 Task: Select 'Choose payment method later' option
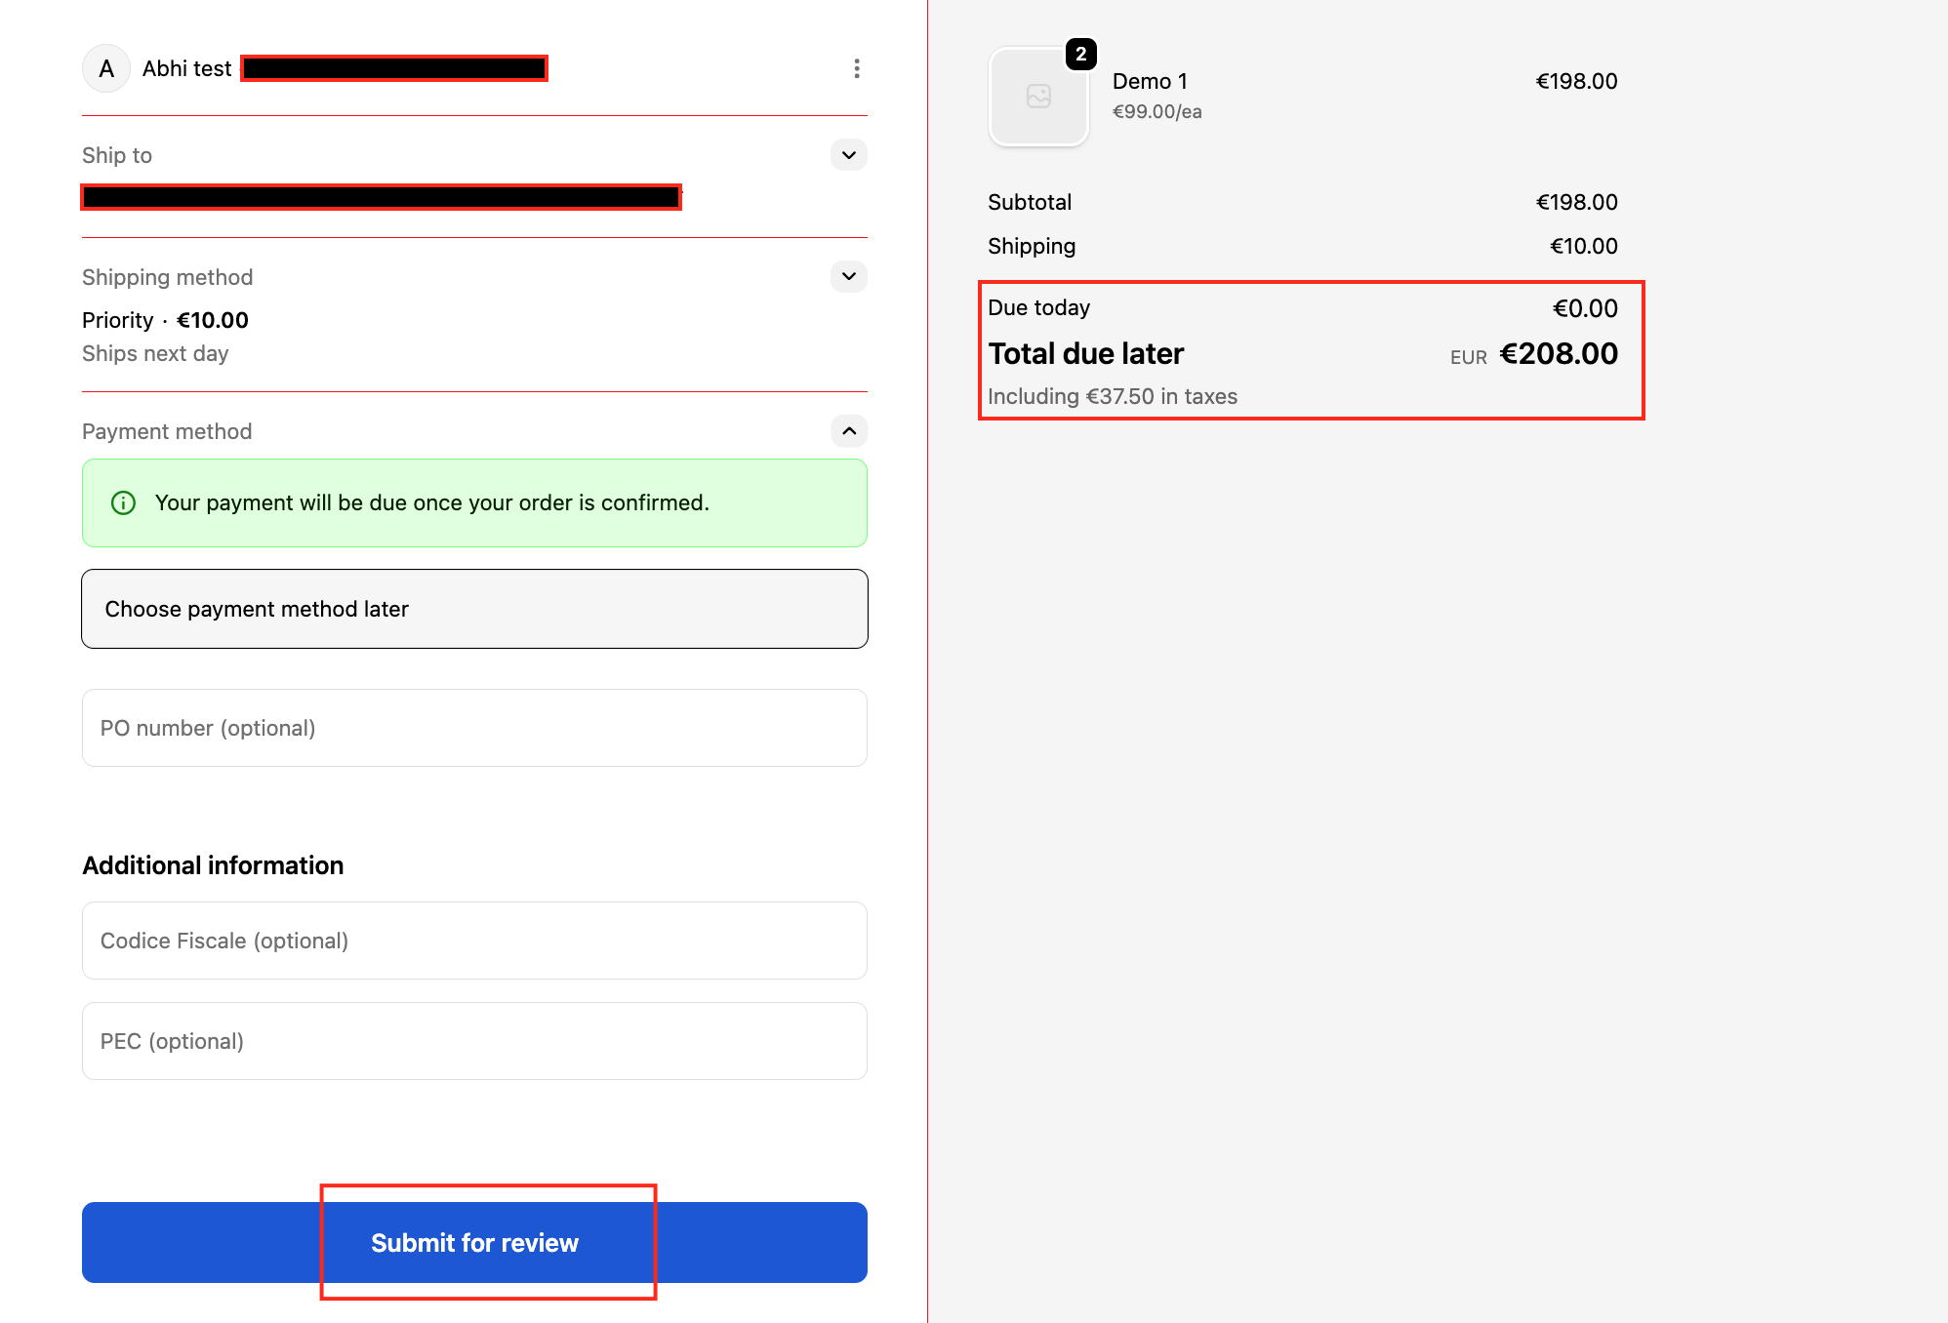pyautogui.click(x=474, y=609)
